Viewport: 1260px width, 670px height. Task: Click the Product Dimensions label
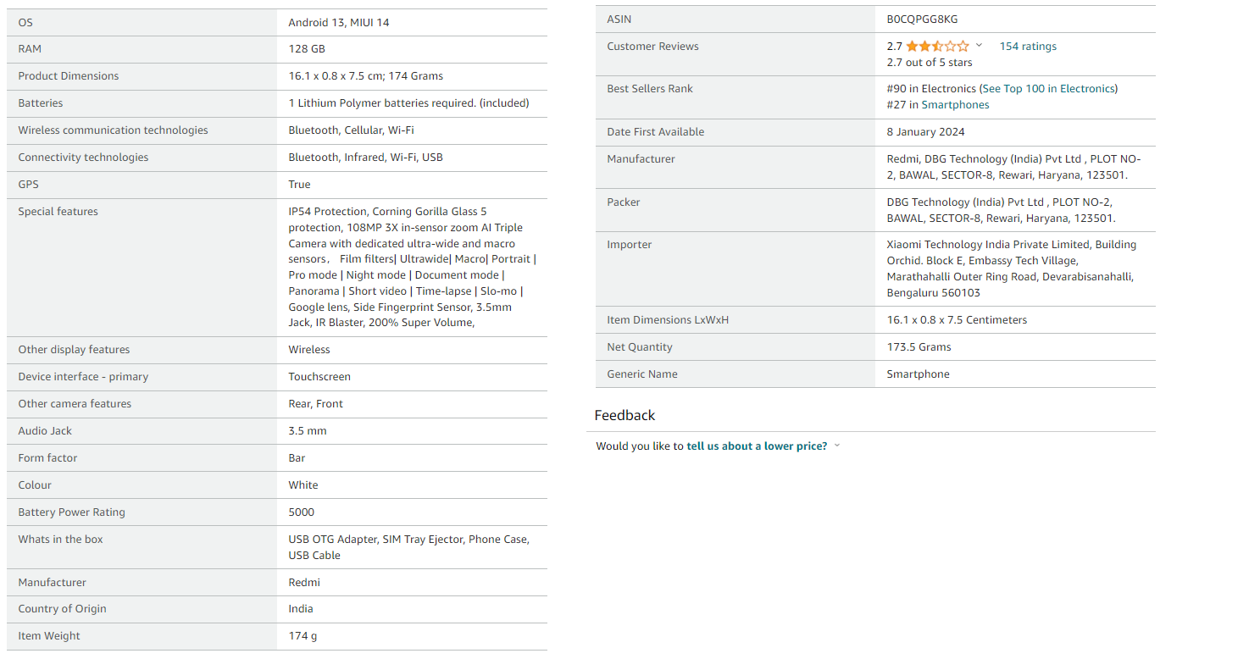(x=69, y=76)
